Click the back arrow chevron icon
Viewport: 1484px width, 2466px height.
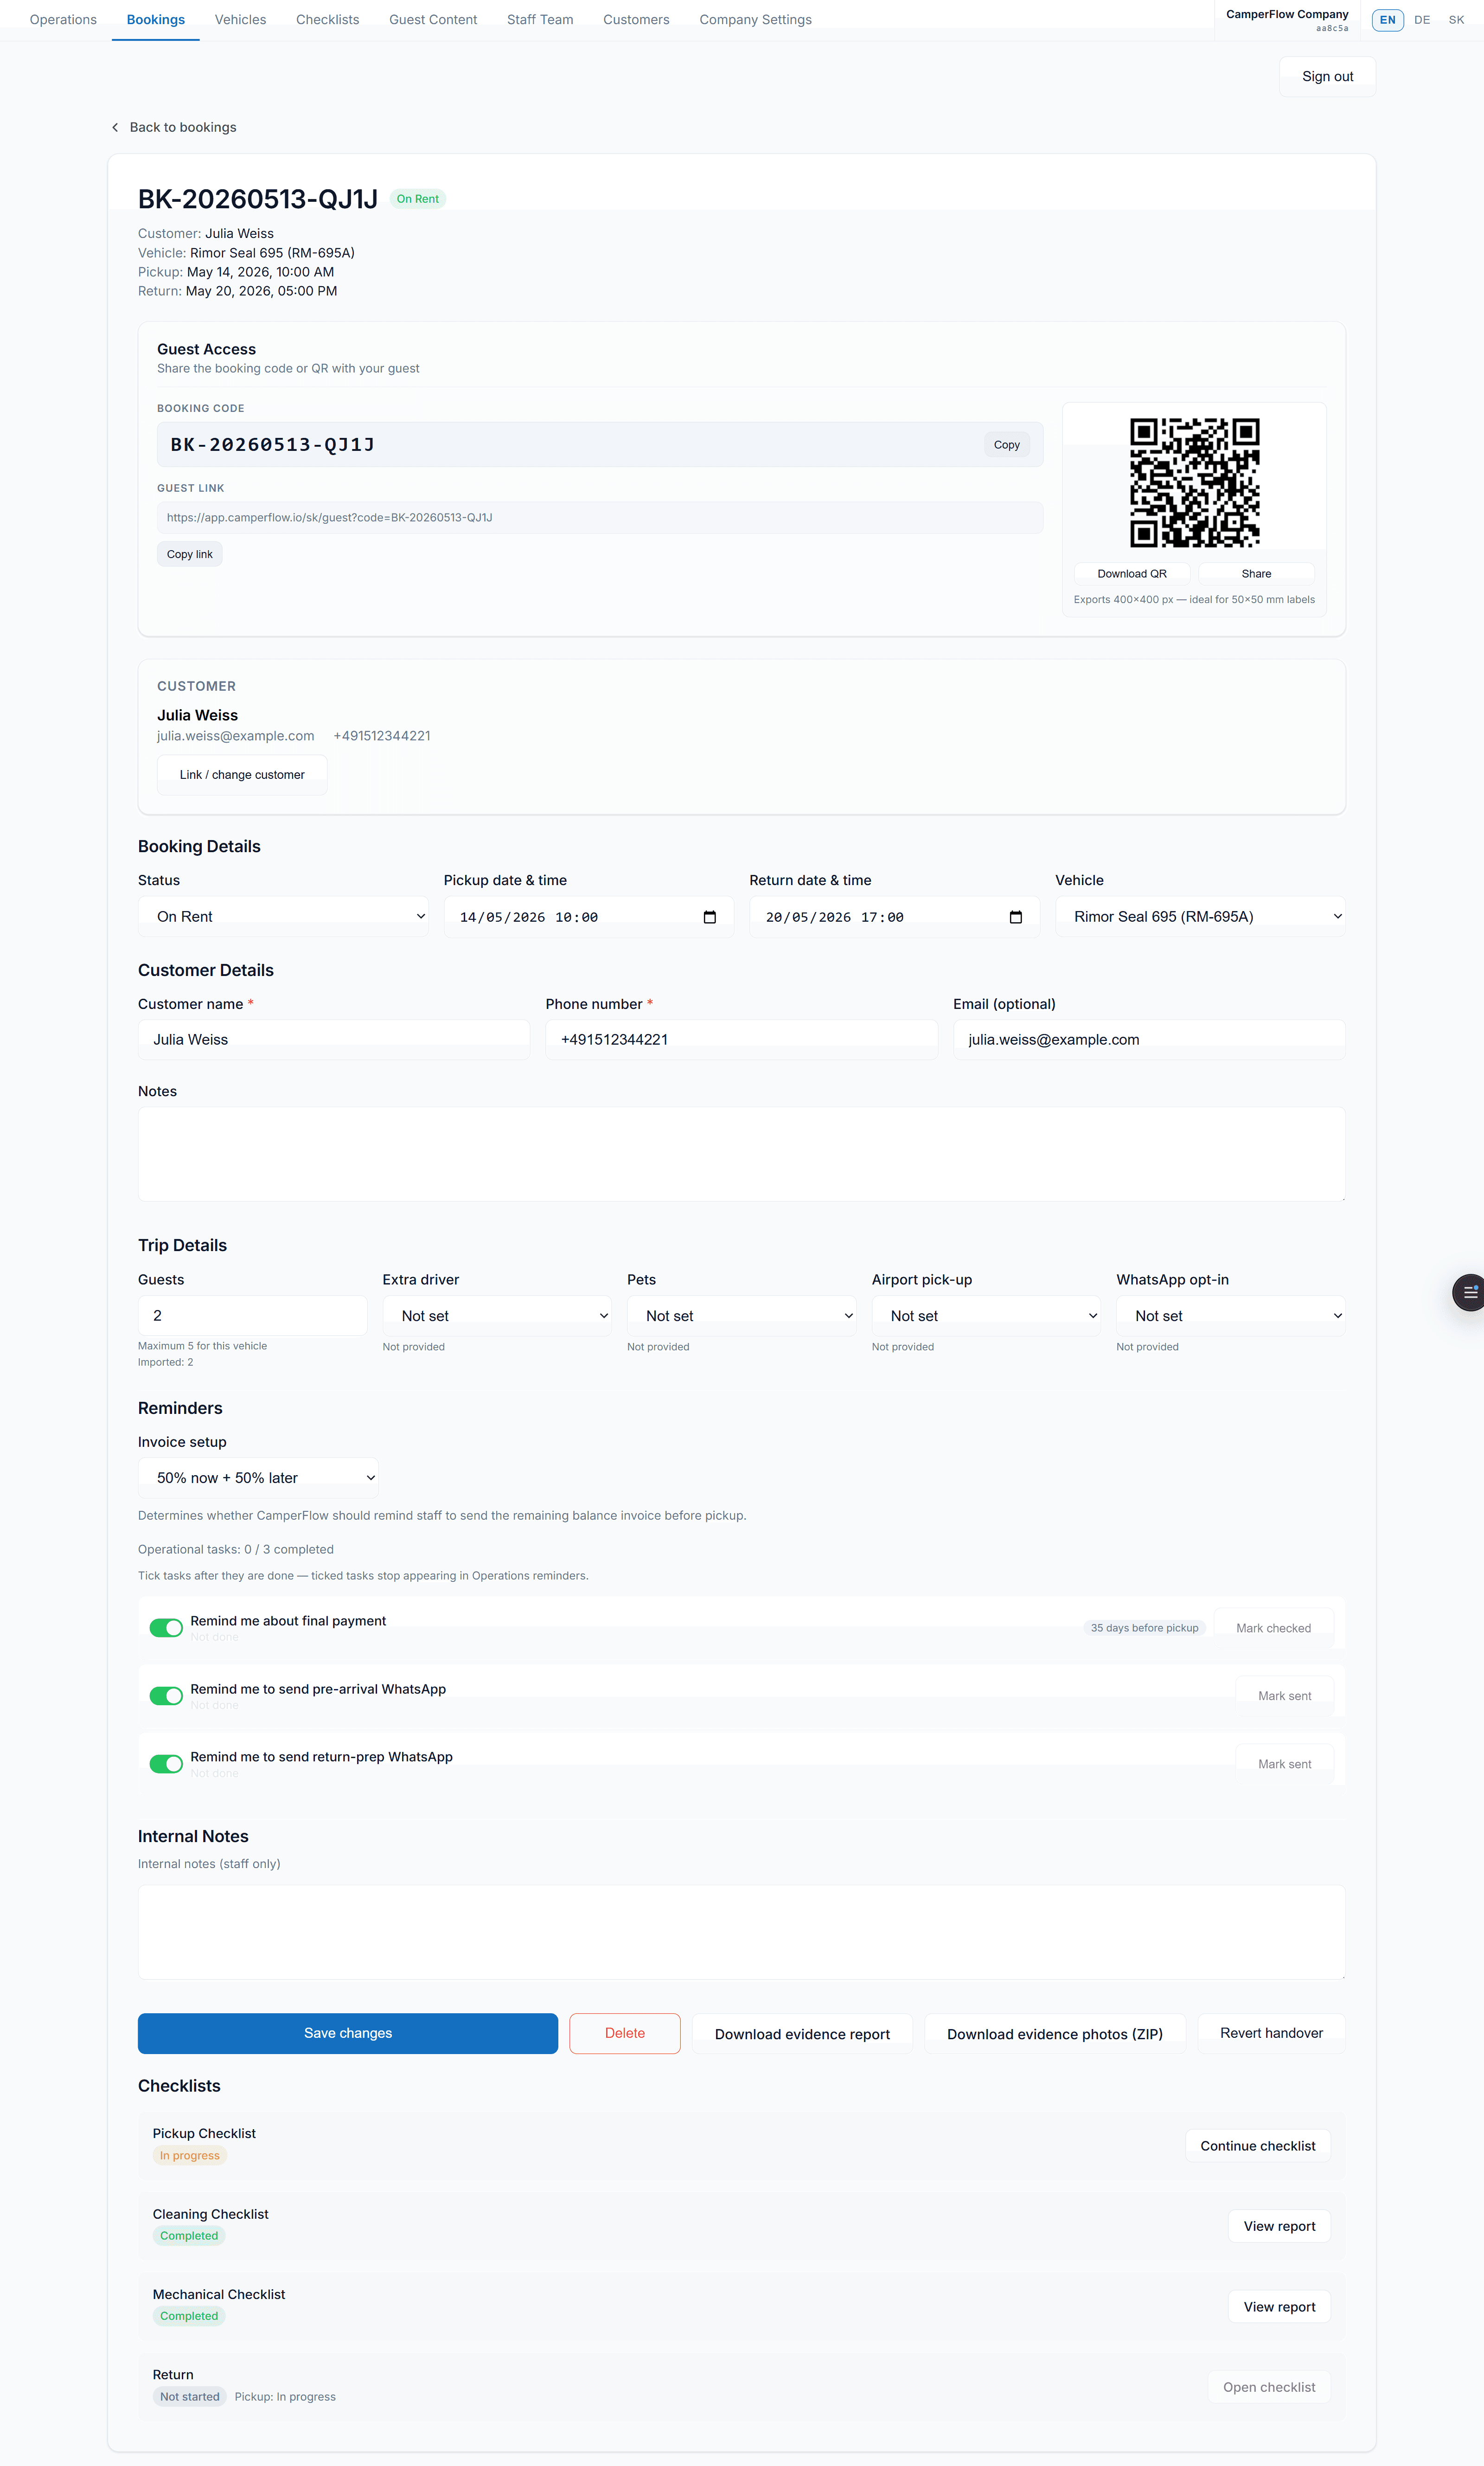tap(115, 127)
